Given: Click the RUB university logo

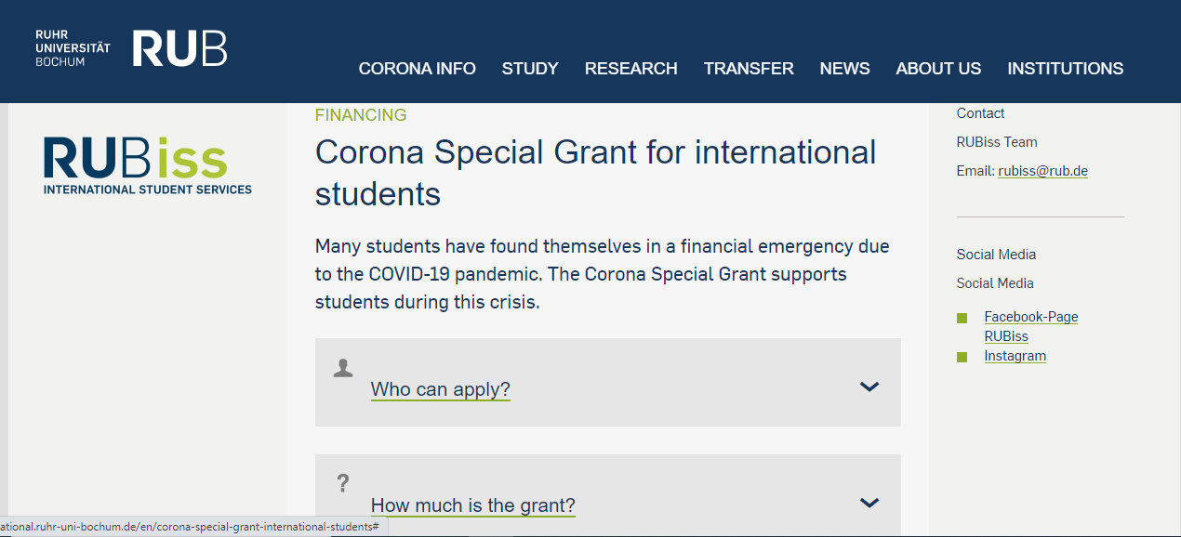Looking at the screenshot, I should tap(131, 48).
